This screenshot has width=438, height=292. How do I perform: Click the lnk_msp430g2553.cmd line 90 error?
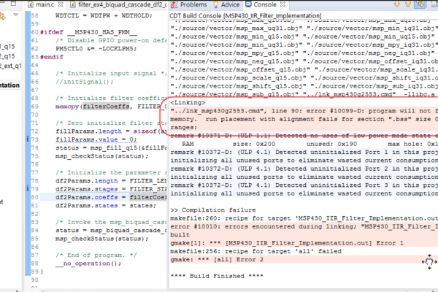304,111
